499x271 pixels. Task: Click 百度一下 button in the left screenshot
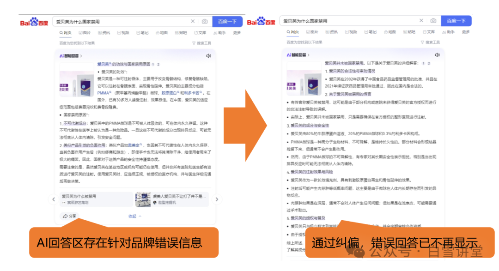[227, 21]
